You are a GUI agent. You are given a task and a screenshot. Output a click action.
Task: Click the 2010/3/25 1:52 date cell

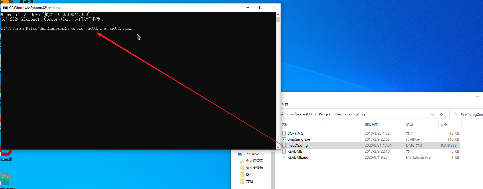[x=377, y=133]
